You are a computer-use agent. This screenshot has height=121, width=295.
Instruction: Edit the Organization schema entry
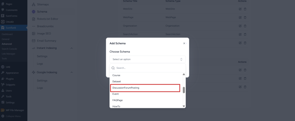pos(240,26)
